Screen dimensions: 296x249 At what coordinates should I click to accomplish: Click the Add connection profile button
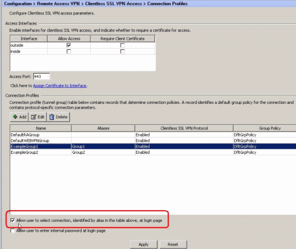pos(19,117)
